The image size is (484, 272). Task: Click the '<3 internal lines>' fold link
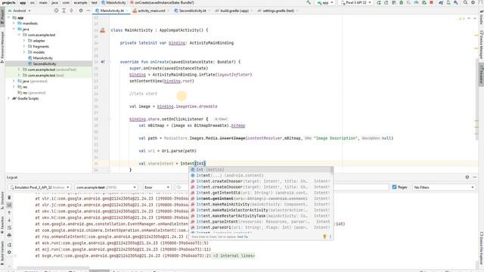point(234,255)
